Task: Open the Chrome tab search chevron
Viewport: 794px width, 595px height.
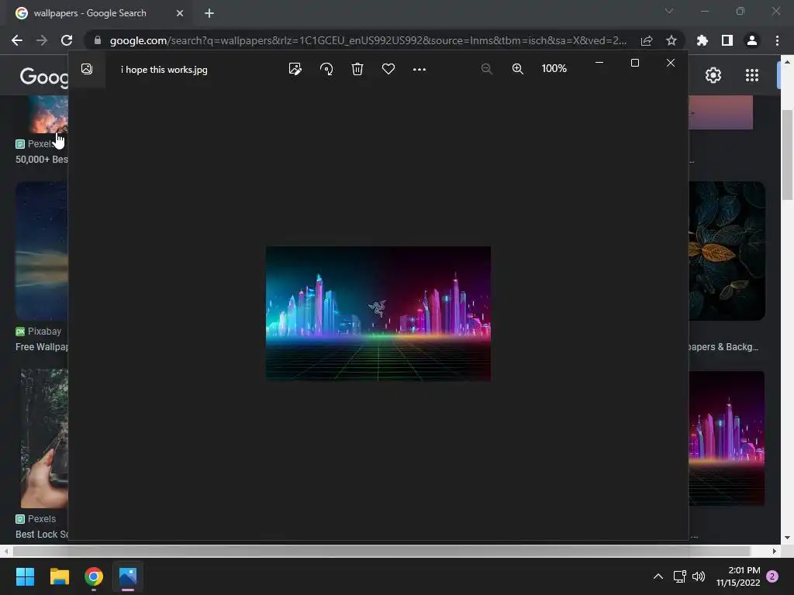Action: click(x=669, y=11)
